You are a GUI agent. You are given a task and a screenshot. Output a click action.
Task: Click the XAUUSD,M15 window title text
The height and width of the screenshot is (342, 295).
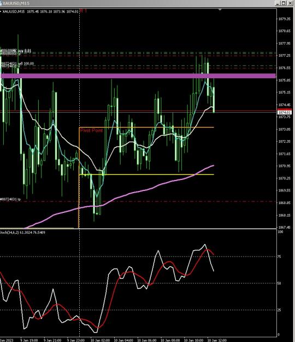(x=16, y=3)
